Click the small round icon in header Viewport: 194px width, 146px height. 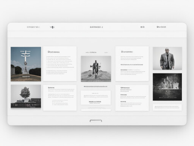point(52,27)
